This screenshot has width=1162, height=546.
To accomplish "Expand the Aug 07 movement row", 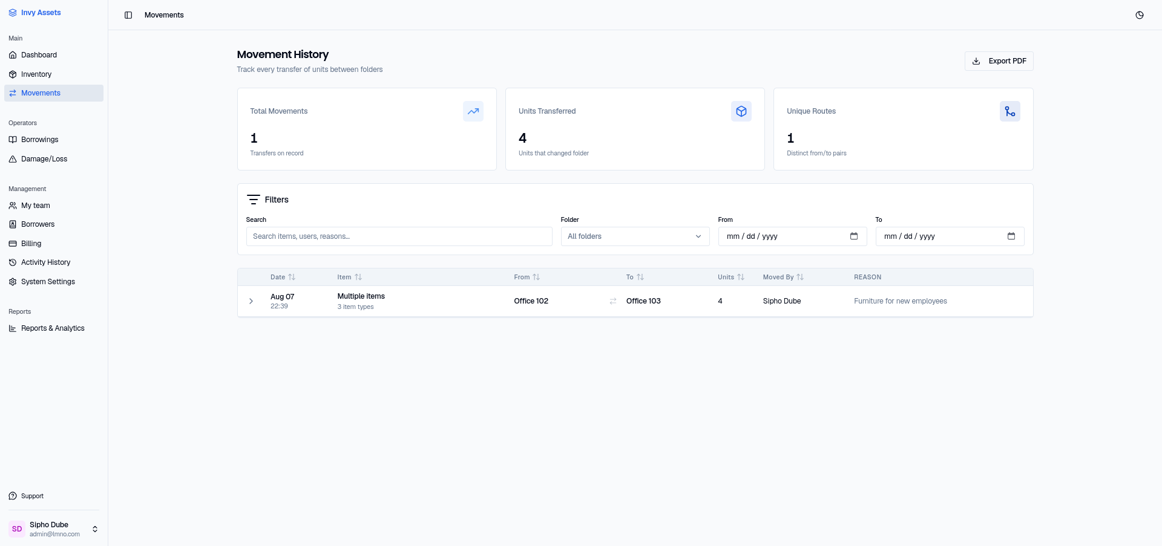I will click(251, 301).
